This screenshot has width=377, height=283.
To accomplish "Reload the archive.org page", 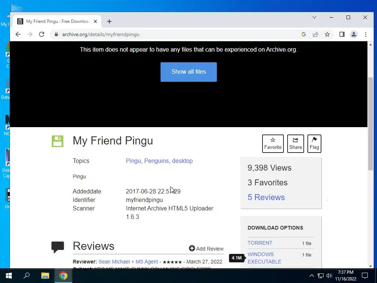I will [x=42, y=34].
